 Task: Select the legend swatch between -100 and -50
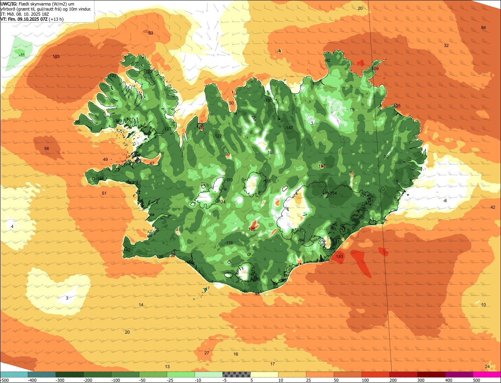pos(125,374)
